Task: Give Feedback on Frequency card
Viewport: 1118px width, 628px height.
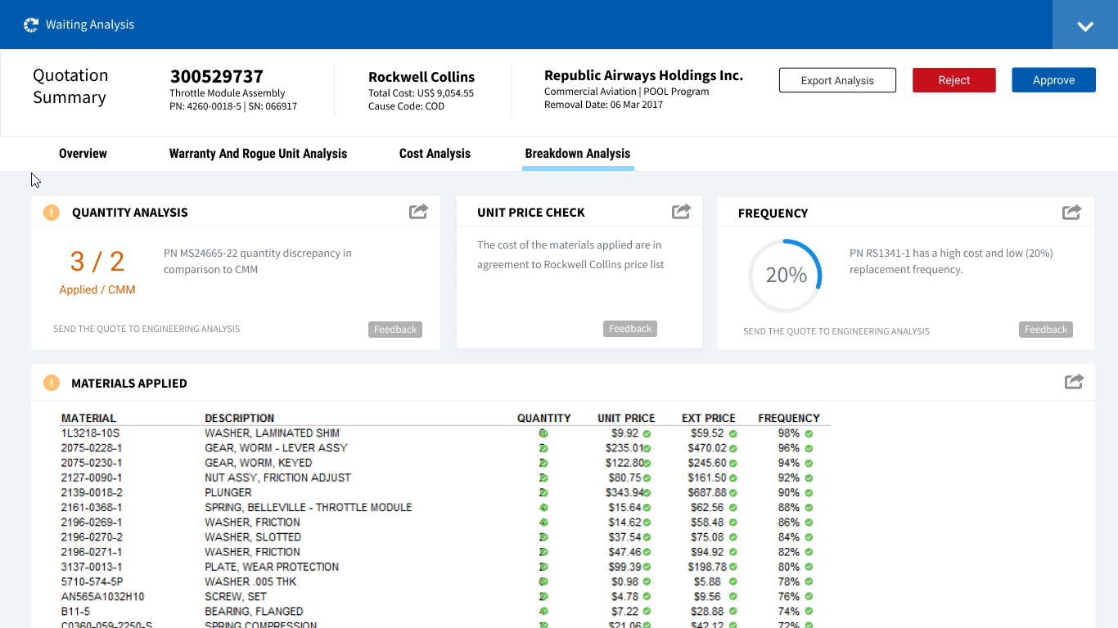Action: coord(1046,330)
